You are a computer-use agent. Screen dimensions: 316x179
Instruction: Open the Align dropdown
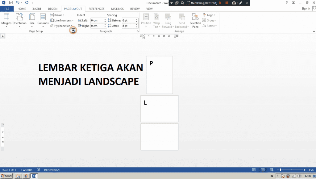pyautogui.click(x=209, y=15)
